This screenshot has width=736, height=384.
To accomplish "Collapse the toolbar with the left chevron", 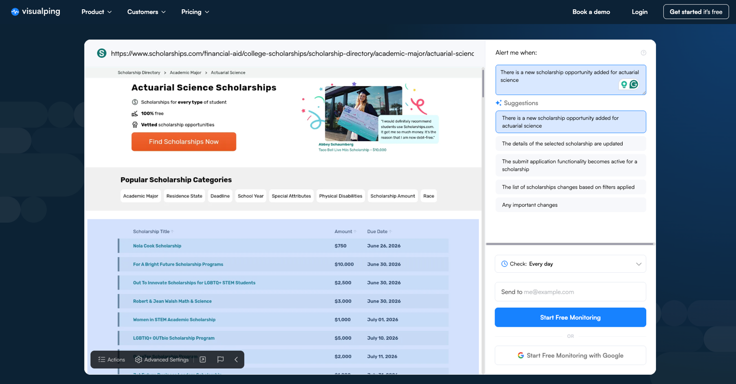I will (236, 360).
